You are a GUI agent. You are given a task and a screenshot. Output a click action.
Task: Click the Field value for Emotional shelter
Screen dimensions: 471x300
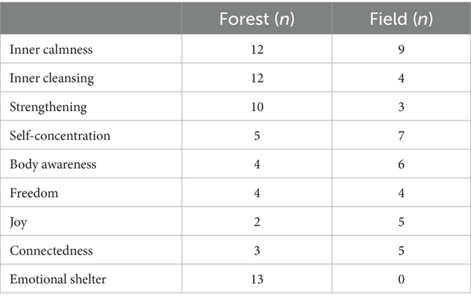[401, 279]
